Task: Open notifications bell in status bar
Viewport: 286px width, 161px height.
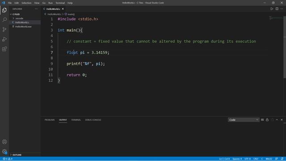Action: tap(282, 159)
